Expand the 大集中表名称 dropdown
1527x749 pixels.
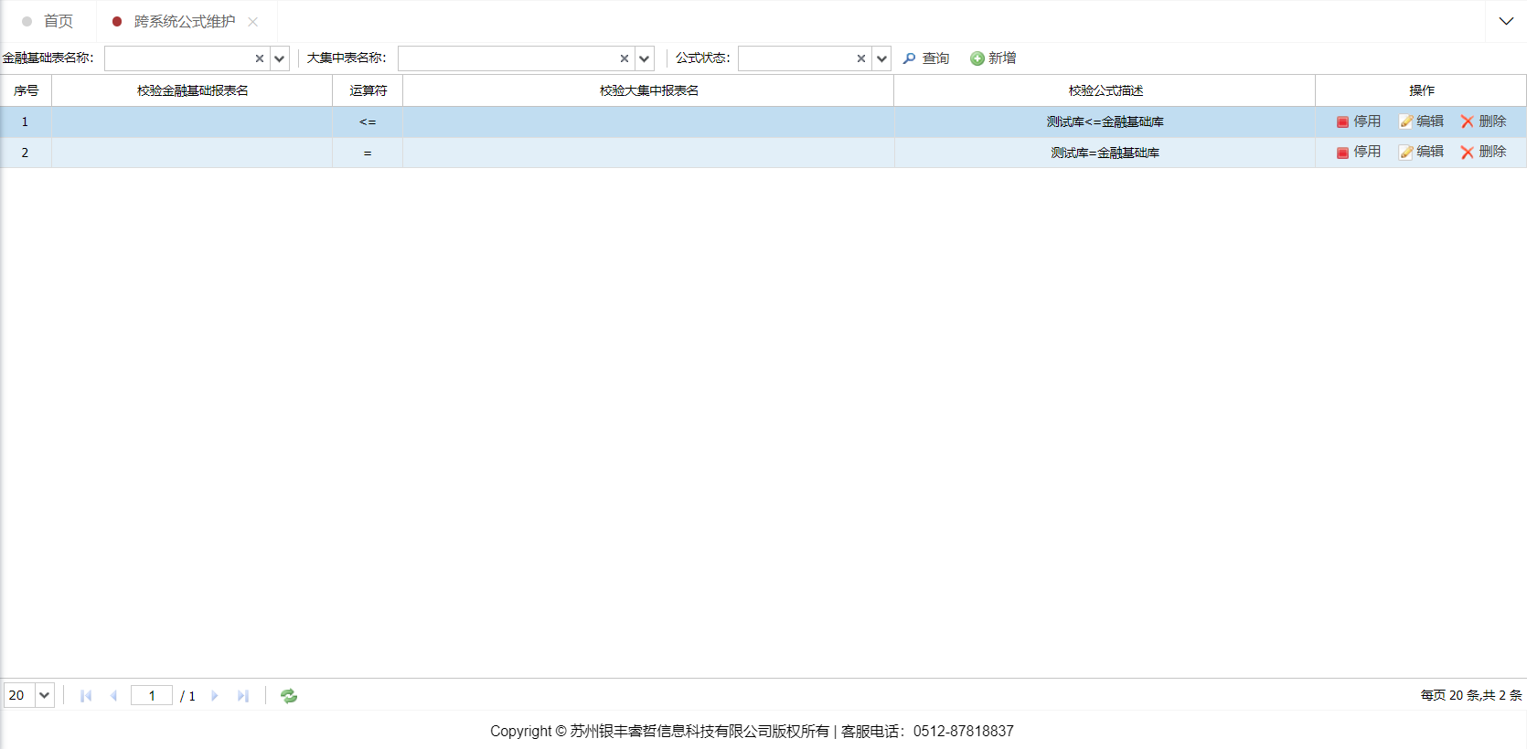point(645,58)
